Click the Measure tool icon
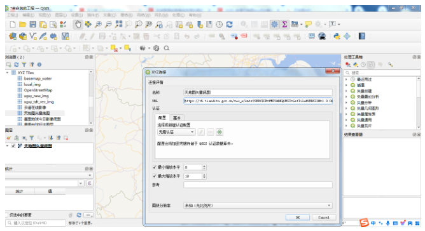Viewport: 425px width, 231px height. 295,25
